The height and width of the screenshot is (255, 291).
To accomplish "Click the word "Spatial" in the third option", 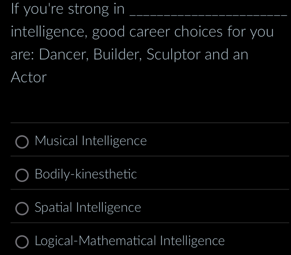I will click(x=53, y=208).
